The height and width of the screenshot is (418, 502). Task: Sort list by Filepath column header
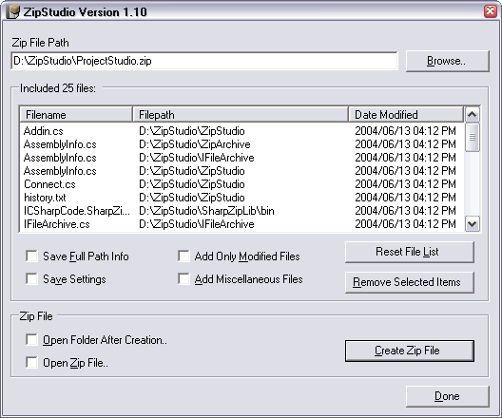[x=241, y=115]
